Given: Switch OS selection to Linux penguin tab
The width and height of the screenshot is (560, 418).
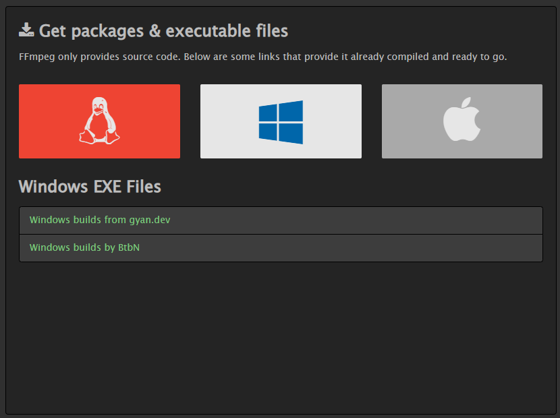Looking at the screenshot, I should tap(99, 121).
